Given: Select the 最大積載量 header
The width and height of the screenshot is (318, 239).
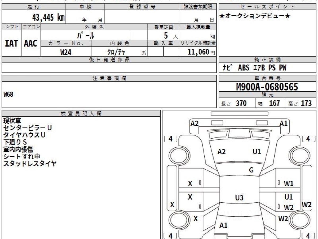Looking at the screenshot, I should (198, 27).
